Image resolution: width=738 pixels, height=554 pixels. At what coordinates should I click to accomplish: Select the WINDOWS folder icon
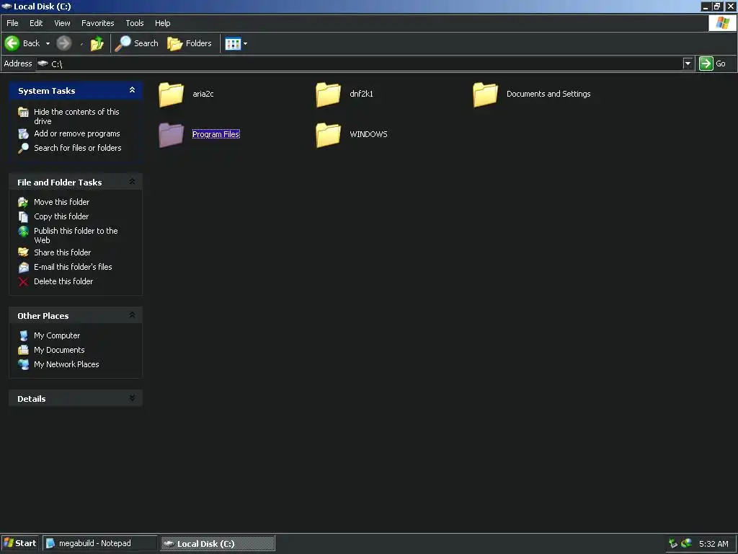[x=328, y=135]
